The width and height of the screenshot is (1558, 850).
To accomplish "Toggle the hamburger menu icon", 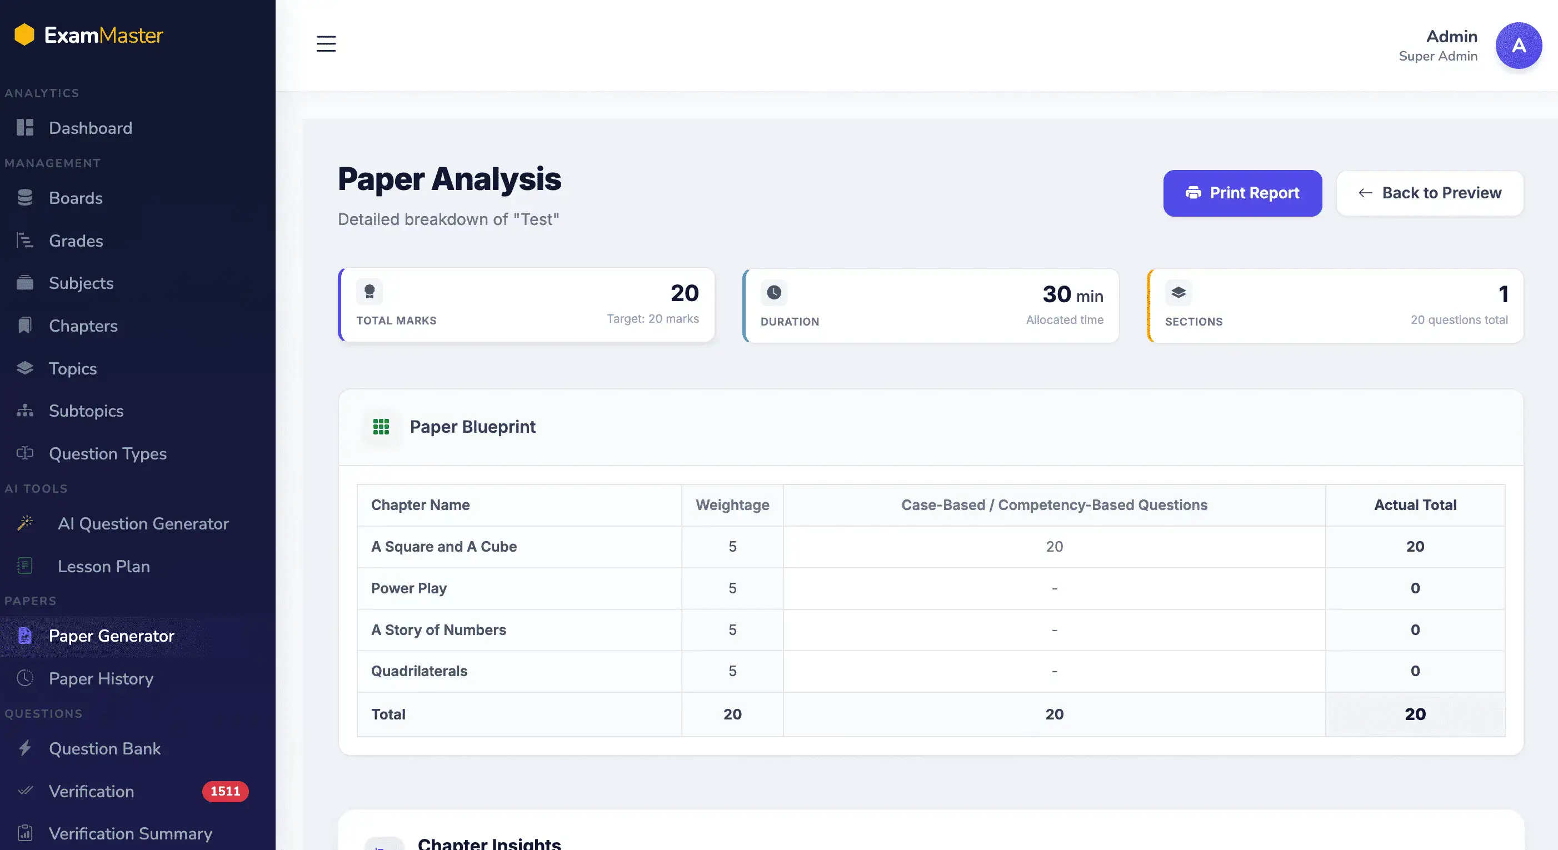I will 326,43.
